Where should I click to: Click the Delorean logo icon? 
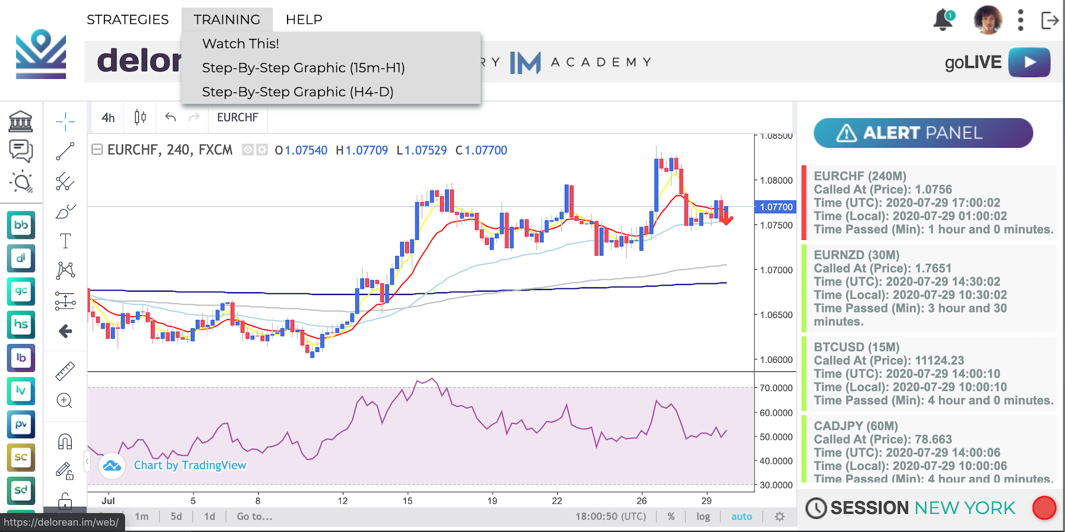pos(41,55)
